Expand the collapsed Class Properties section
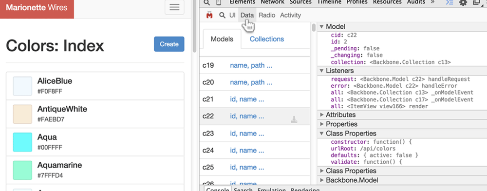Image resolution: width=487 pixels, height=191 pixels. point(322,171)
